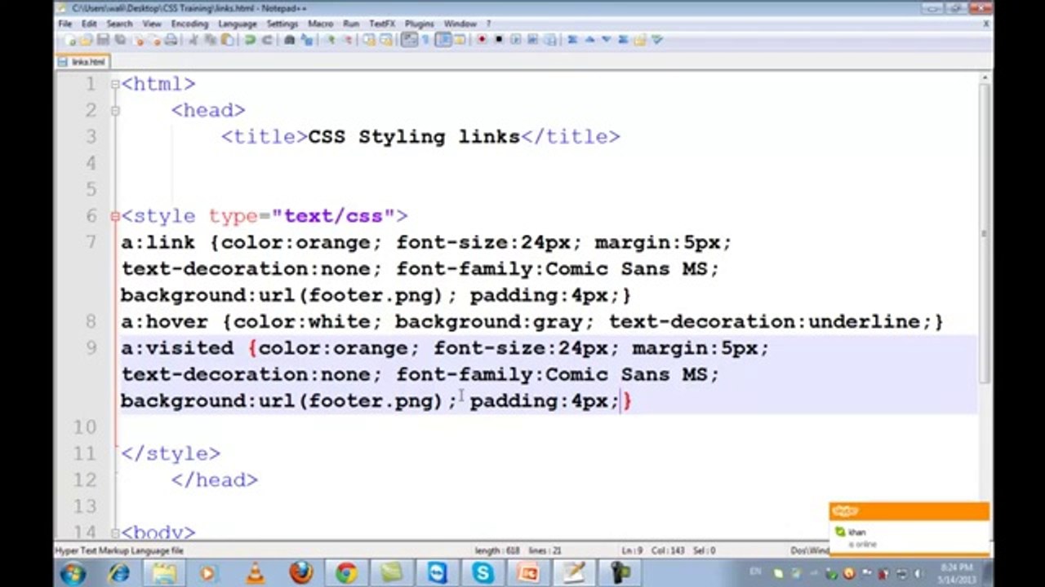
Task: Click the Windows Start button
Action: (x=73, y=572)
